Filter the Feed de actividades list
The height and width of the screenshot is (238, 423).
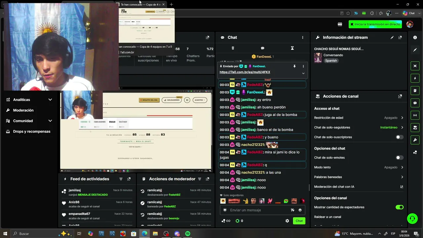[x=121, y=179]
